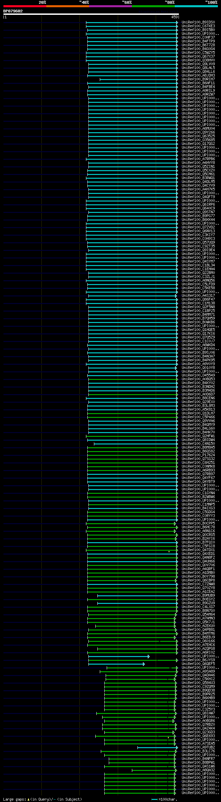Select hit label UniRef100_B0CPP5
The height and width of the screenshot is (802, 221).
pyautogui.click(x=198, y=524)
